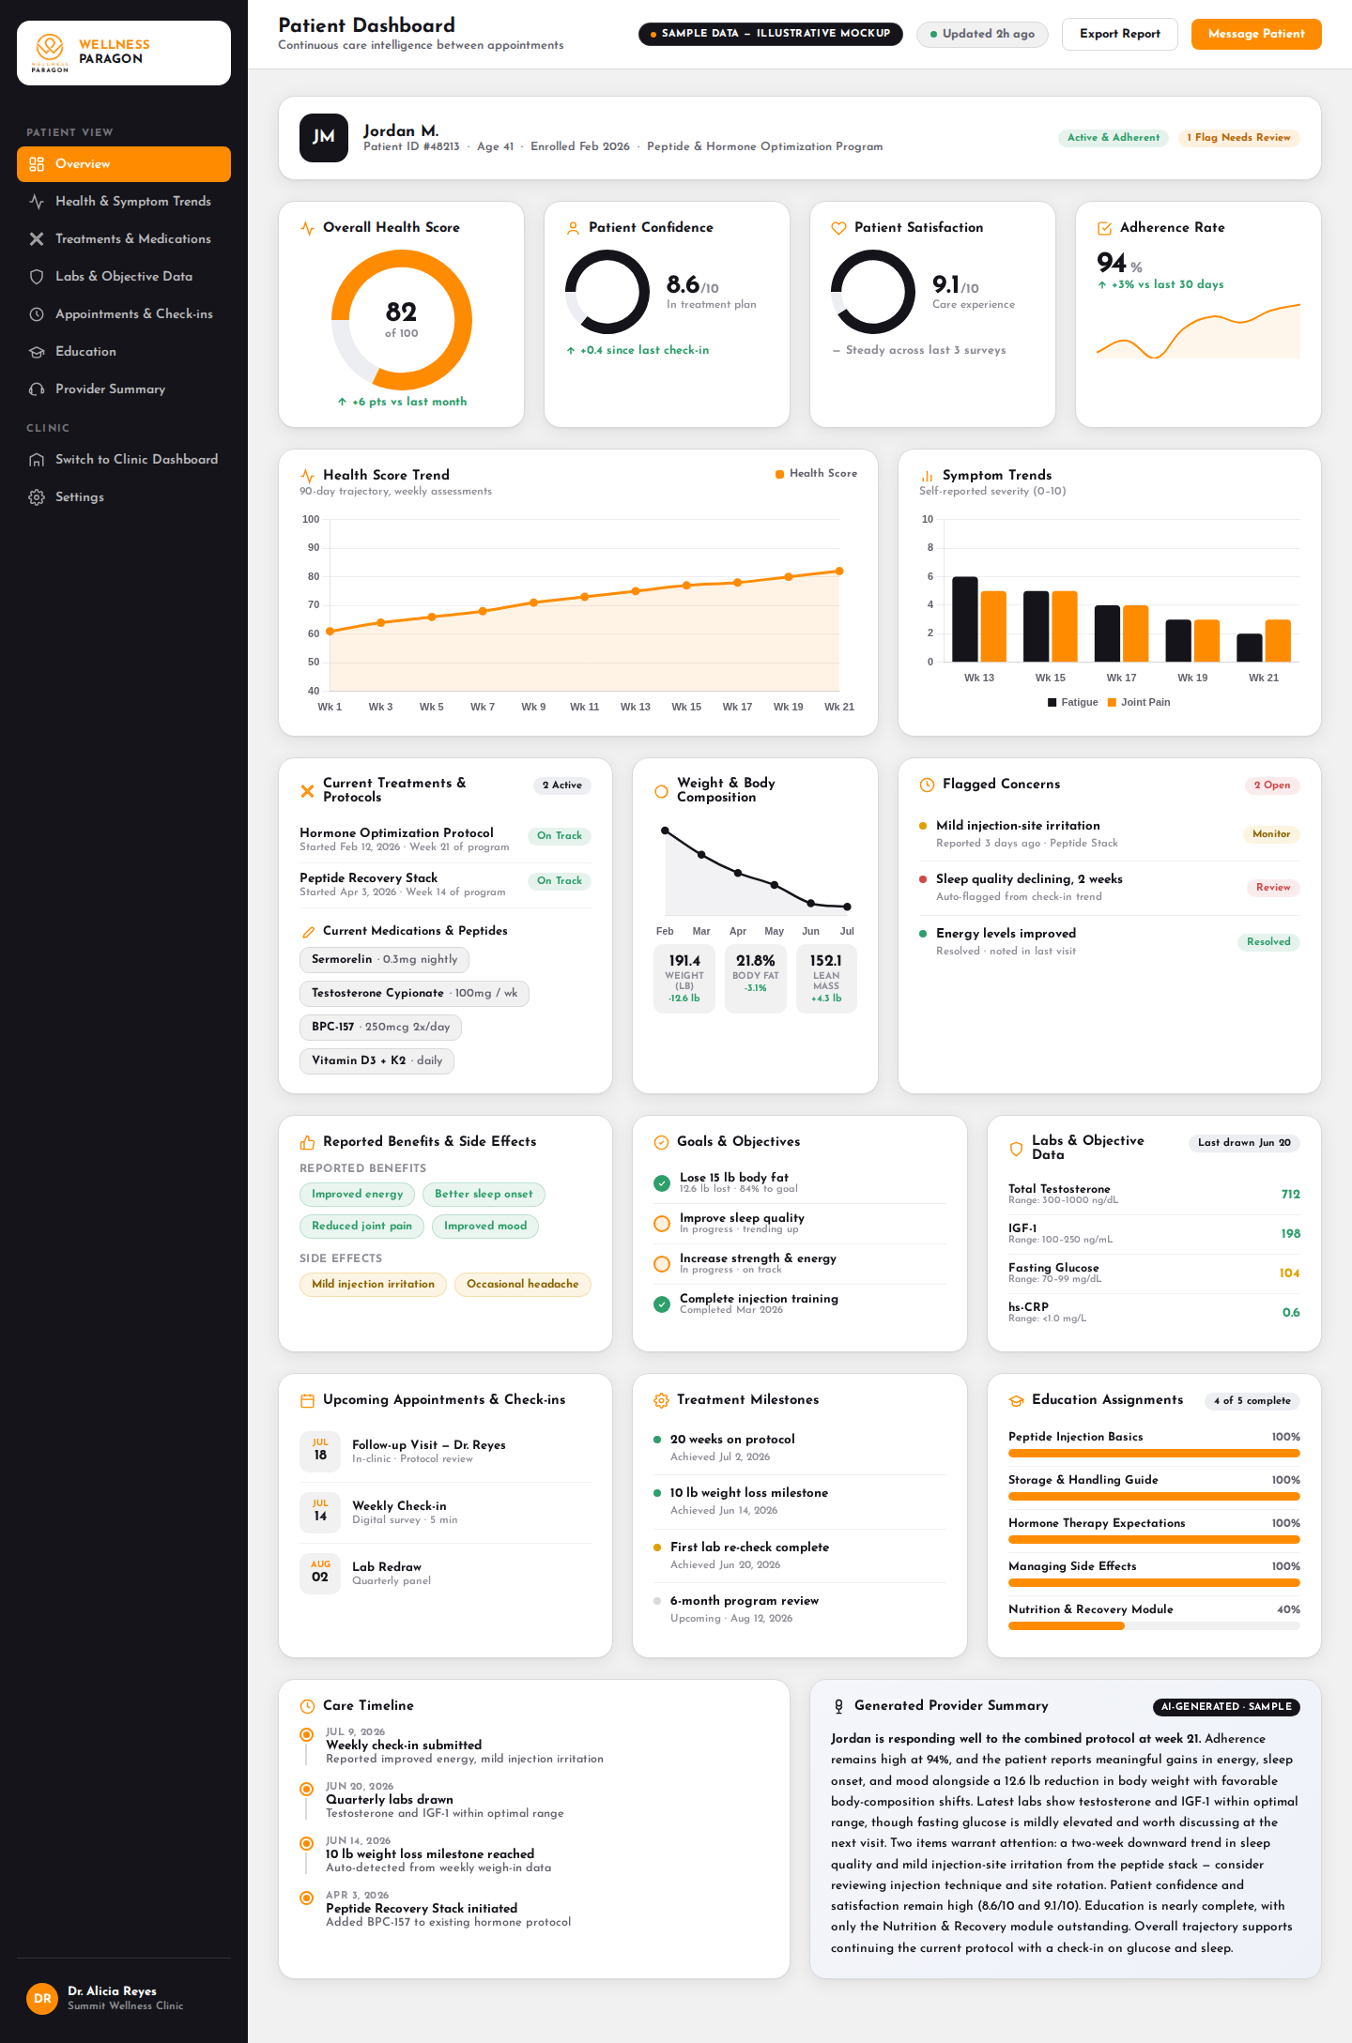The width and height of the screenshot is (1352, 2043).
Task: Click the Review tag for sleep quality
Action: [1273, 888]
